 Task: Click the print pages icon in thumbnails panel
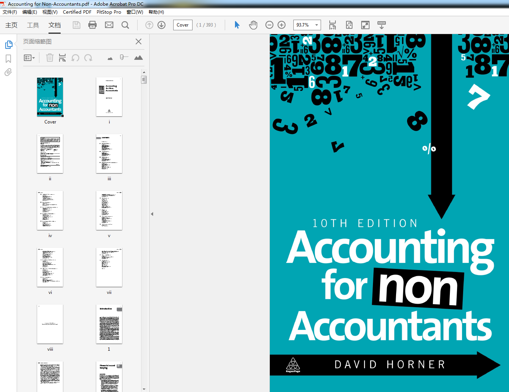[63, 58]
